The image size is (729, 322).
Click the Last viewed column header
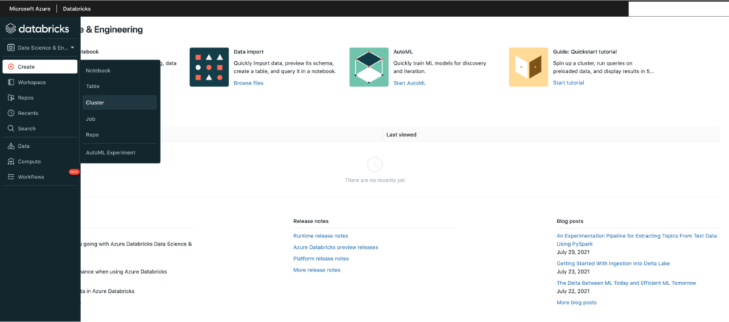point(401,134)
